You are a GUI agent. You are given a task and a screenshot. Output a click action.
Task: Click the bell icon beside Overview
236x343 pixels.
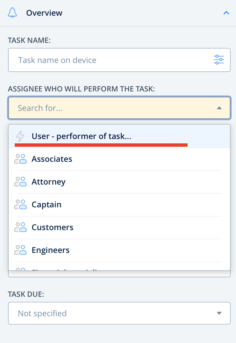tap(12, 13)
